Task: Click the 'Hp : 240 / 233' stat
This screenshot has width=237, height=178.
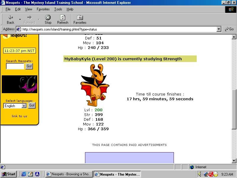Action: tap(93, 48)
